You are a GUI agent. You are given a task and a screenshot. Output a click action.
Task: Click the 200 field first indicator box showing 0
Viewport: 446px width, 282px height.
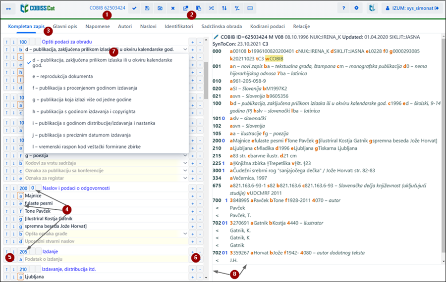pos(33,188)
